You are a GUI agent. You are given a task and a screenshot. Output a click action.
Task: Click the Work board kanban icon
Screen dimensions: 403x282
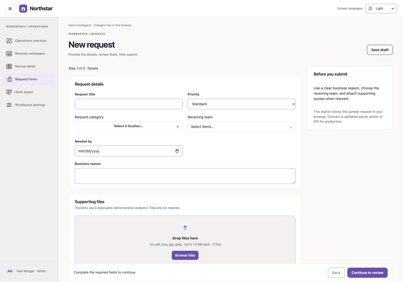pyautogui.click(x=9, y=92)
